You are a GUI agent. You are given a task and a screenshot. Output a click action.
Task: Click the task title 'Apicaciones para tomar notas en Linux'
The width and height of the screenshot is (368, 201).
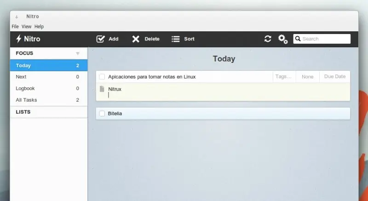[152, 77]
